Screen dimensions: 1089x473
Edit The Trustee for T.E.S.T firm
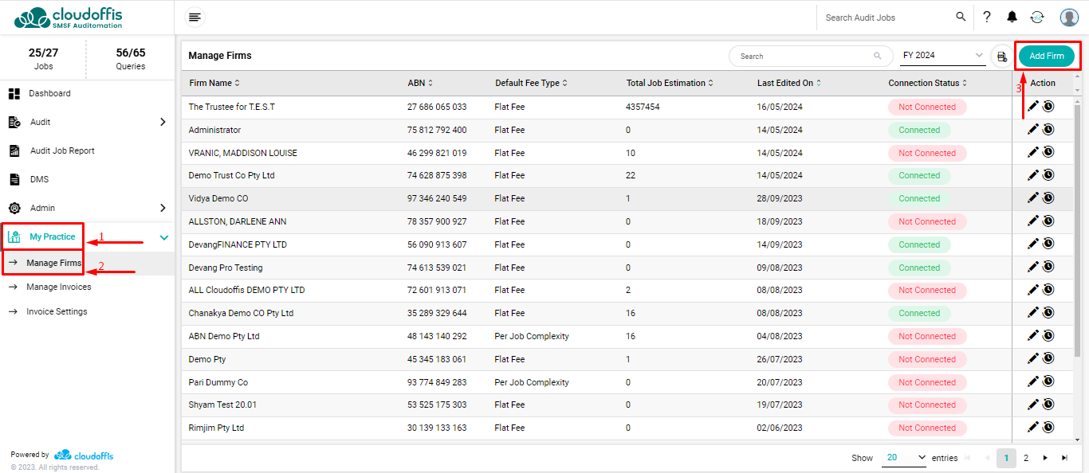tap(1033, 107)
